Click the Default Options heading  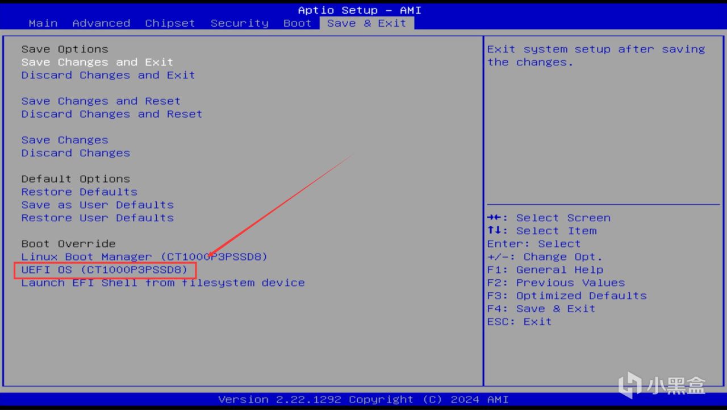pyautogui.click(x=76, y=179)
